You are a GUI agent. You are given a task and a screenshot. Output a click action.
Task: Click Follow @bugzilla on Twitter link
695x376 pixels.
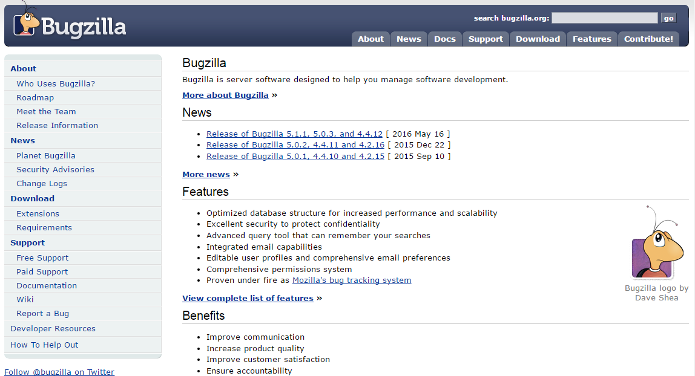coord(59,372)
